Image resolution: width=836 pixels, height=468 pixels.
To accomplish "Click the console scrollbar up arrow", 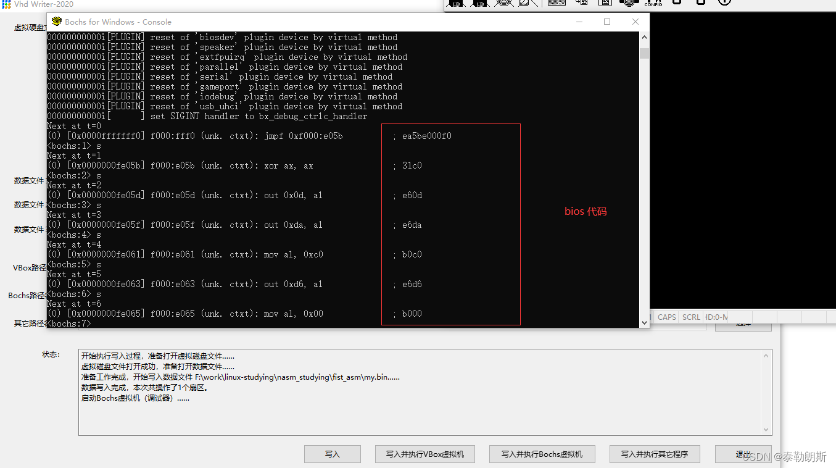I will [x=644, y=37].
